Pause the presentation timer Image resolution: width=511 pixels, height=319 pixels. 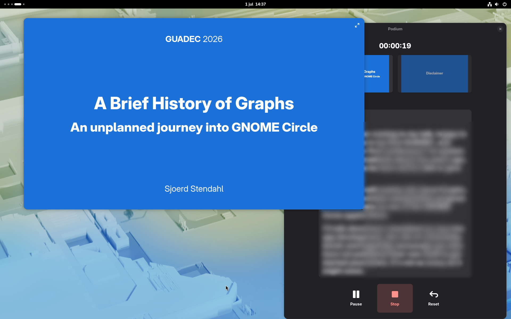356,298
